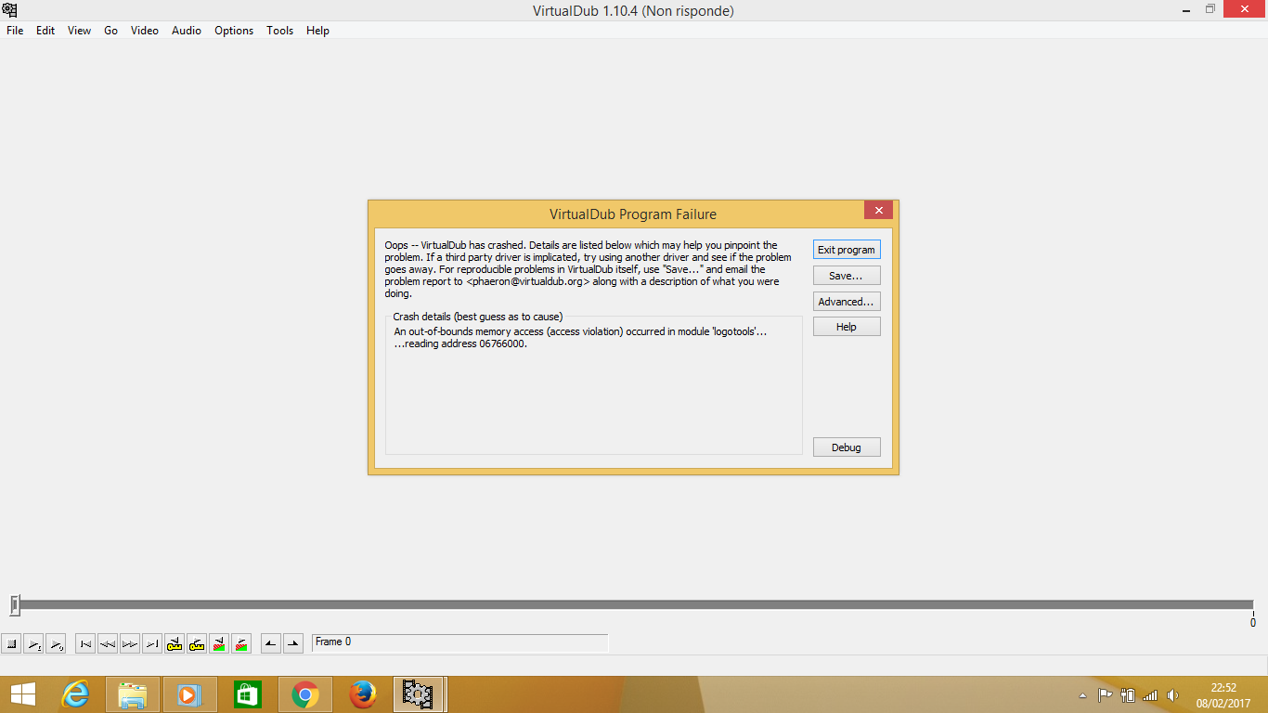Screen dimensions: 1268x713
Task: Click the VirtualDub taskbar icon
Action: [x=419, y=694]
